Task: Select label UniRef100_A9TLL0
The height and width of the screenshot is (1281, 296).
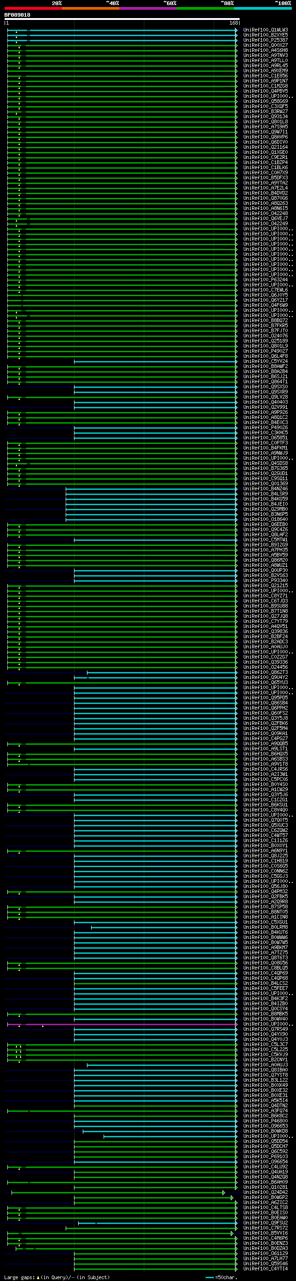Action: (x=265, y=60)
